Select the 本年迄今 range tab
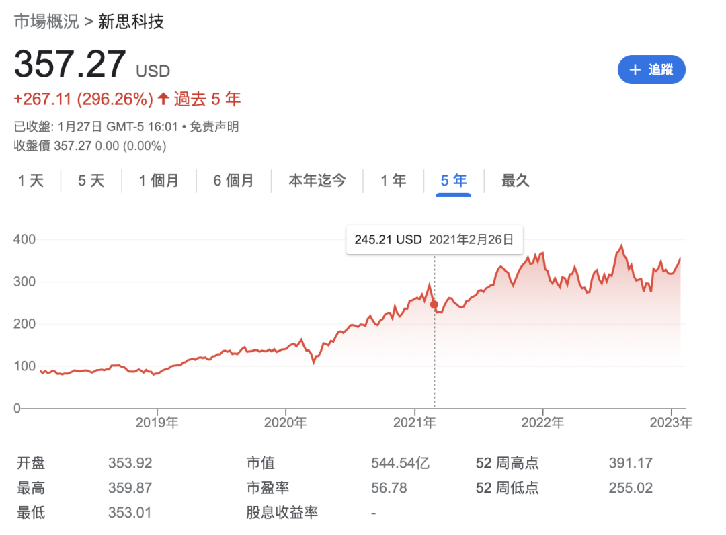Image resolution: width=726 pixels, height=535 pixels. point(317,181)
